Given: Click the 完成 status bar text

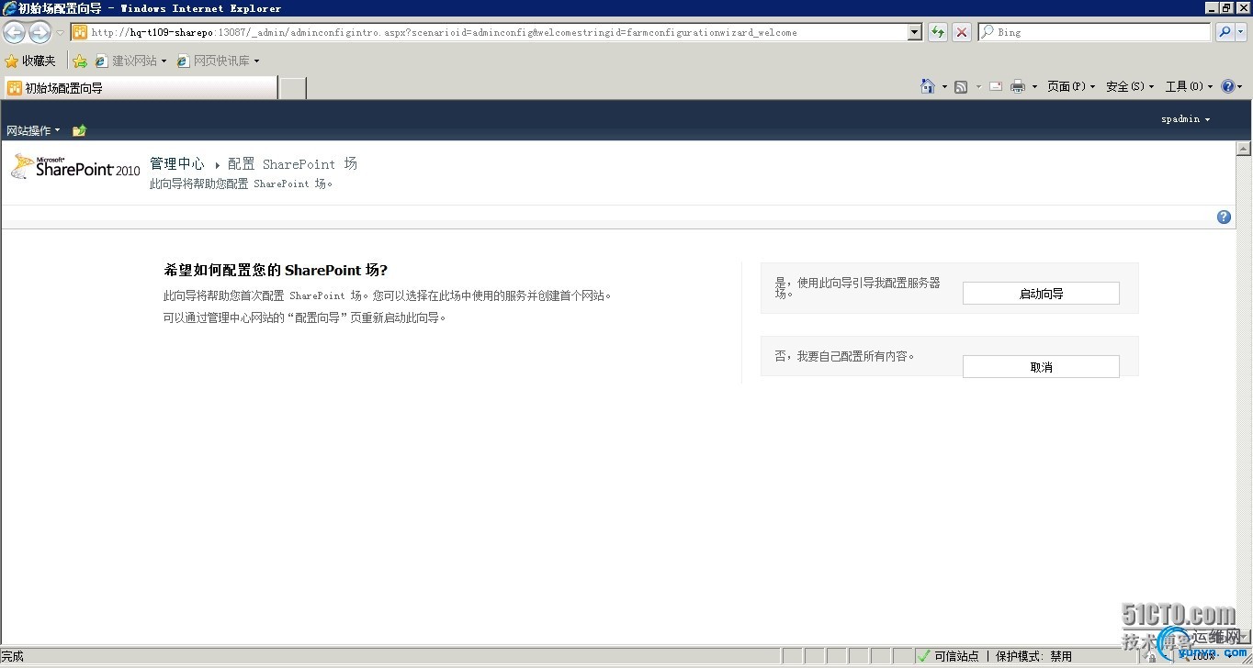Looking at the screenshot, I should (12, 656).
